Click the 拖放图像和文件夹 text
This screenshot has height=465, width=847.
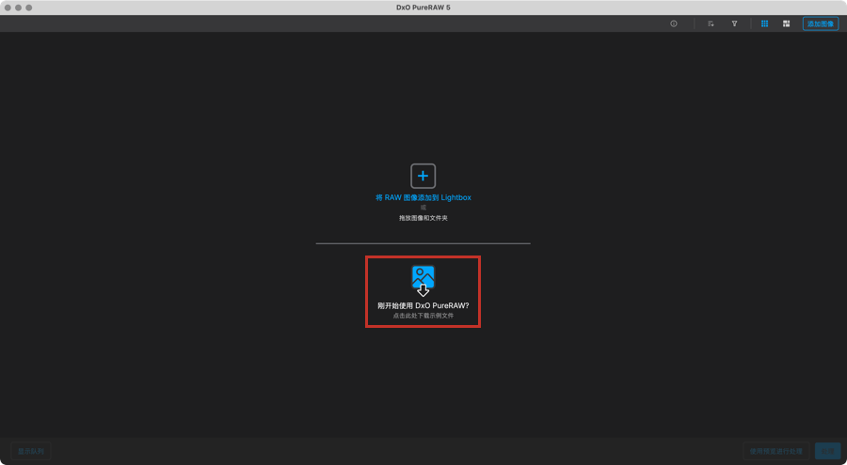[423, 219]
